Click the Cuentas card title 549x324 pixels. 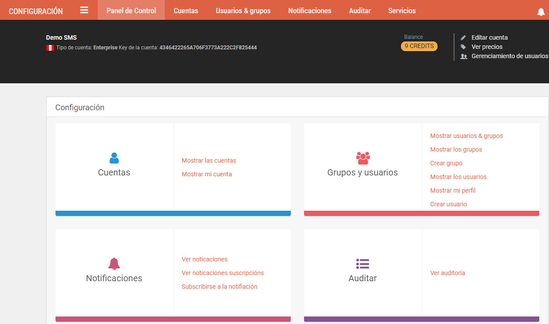coord(114,173)
